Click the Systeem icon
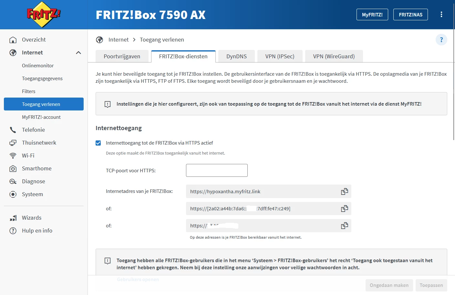455x295 pixels. click(x=13, y=194)
